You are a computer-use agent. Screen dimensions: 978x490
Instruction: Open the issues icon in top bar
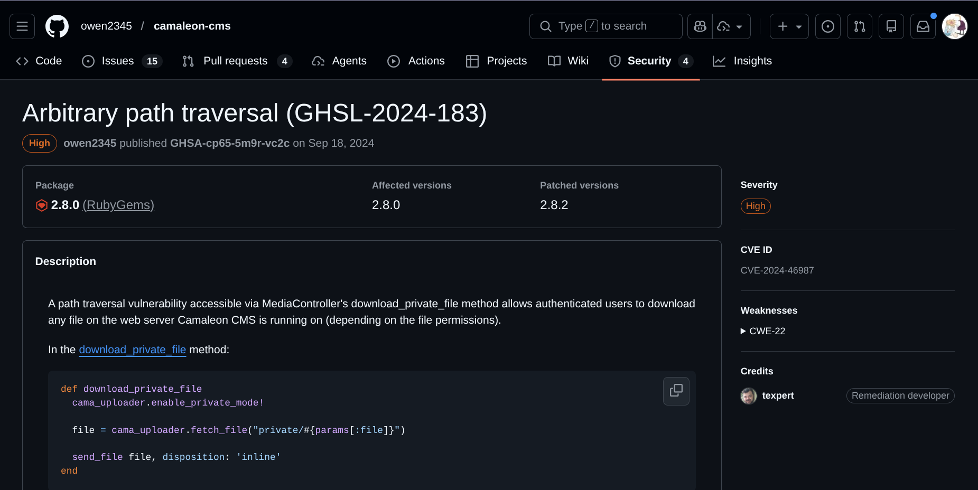pyautogui.click(x=828, y=26)
